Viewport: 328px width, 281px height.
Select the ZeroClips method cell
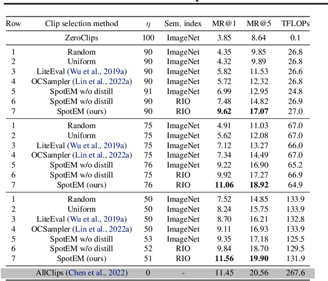click(x=81, y=38)
